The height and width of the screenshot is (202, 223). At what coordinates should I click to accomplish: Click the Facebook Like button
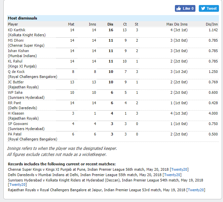pyautogui.click(x=185, y=8)
